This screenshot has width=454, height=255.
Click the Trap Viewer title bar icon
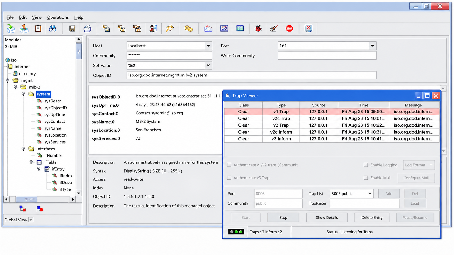click(x=228, y=96)
